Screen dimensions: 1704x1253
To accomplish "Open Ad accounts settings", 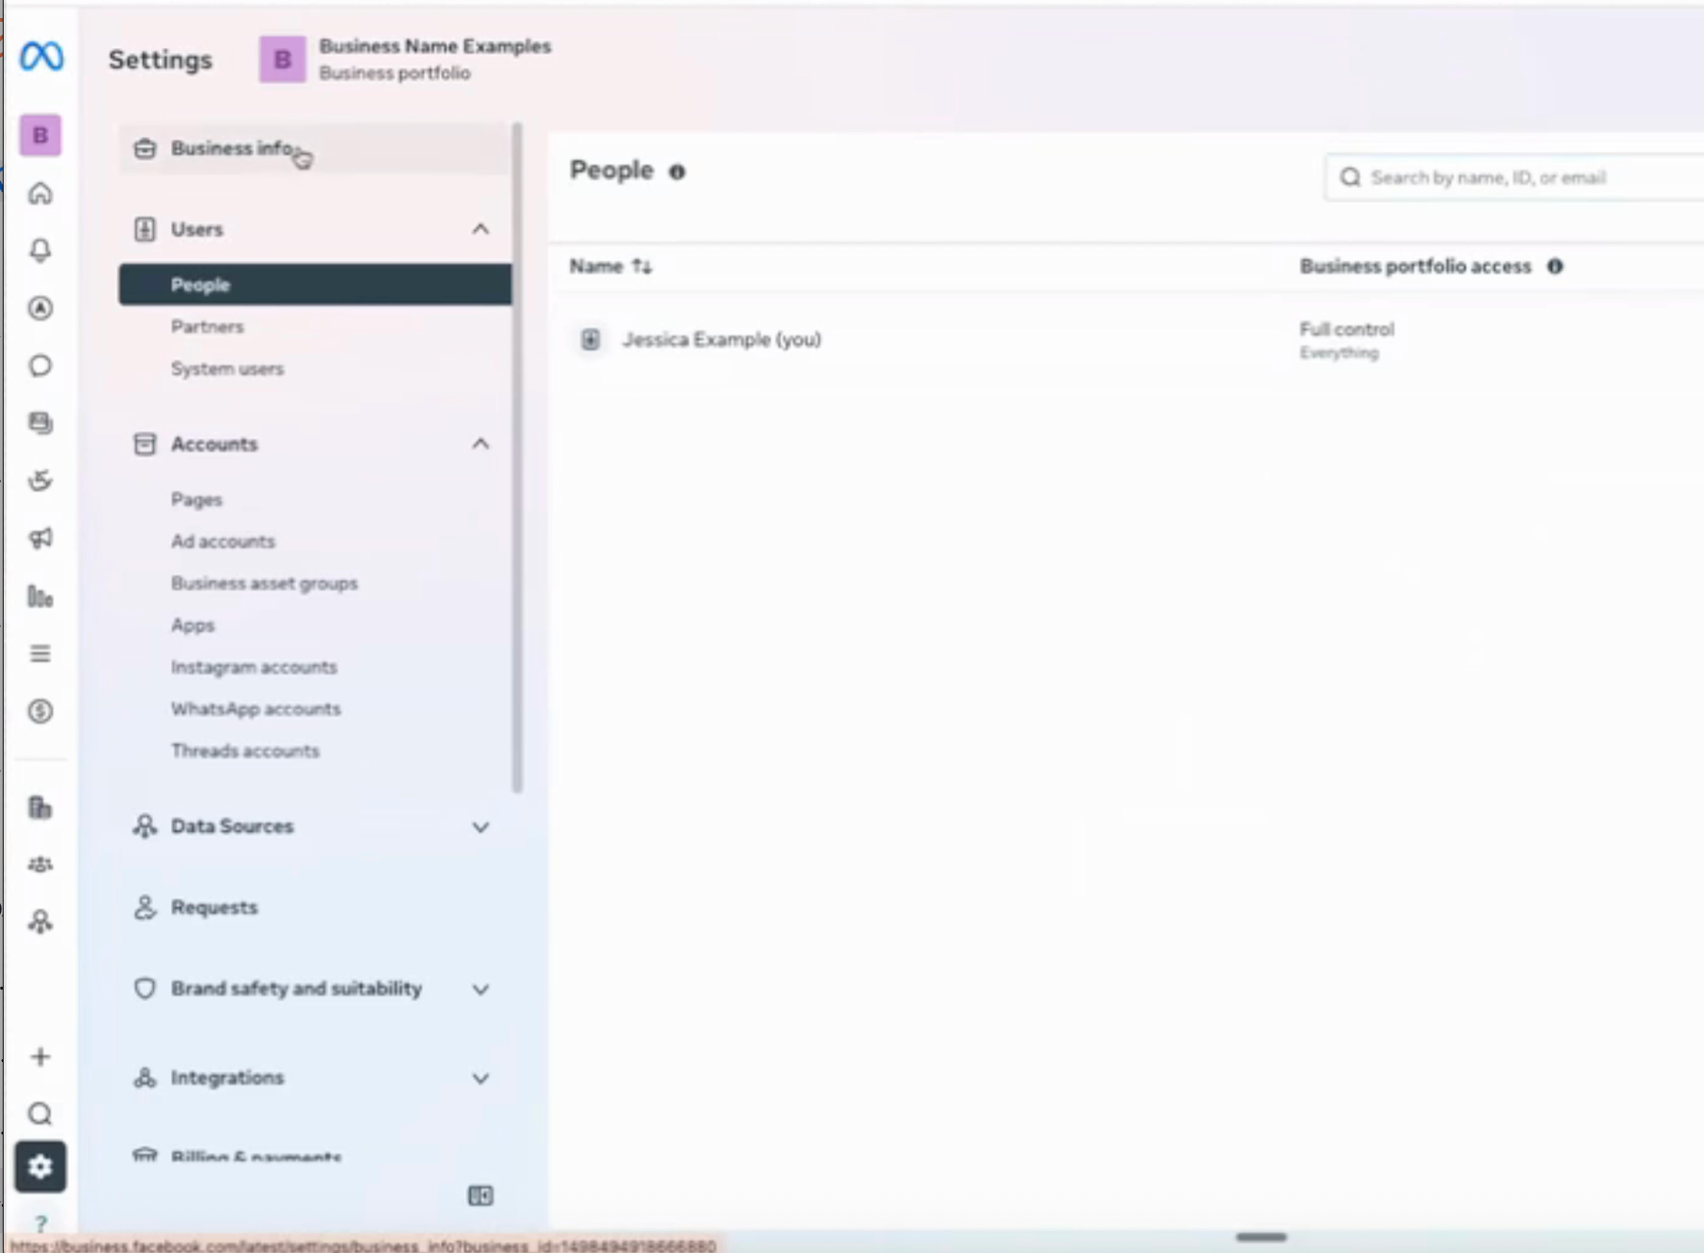I will tap(223, 541).
